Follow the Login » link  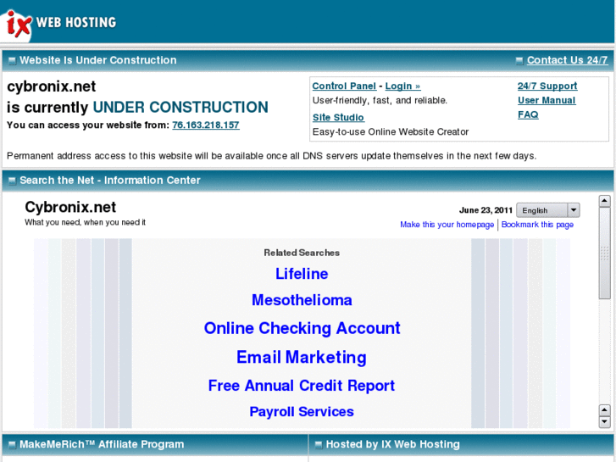(402, 86)
